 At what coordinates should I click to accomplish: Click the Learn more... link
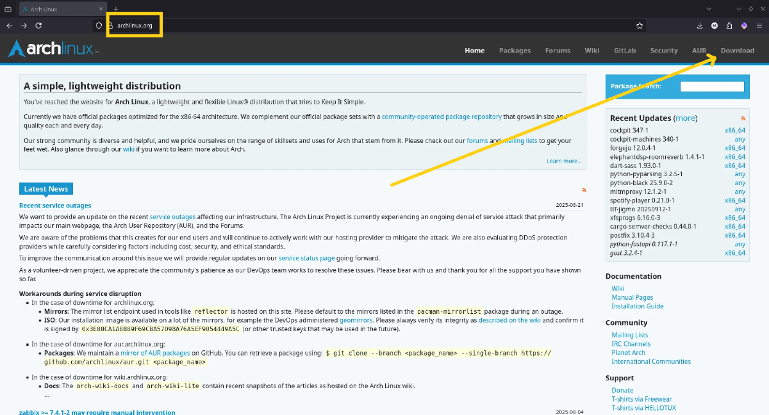(x=564, y=161)
